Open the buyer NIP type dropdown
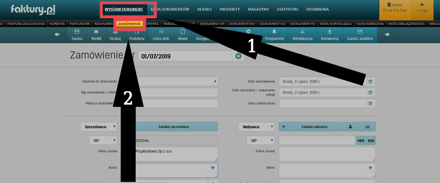This screenshot has height=183, width=440. (x=261, y=140)
